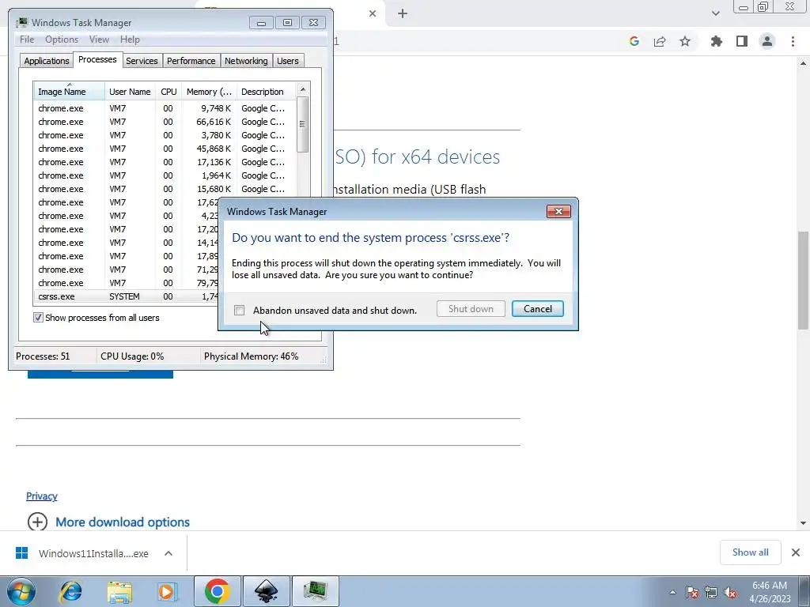Open Windows Explorer folder icon in taskbar
The height and width of the screenshot is (607, 810).
click(x=119, y=591)
